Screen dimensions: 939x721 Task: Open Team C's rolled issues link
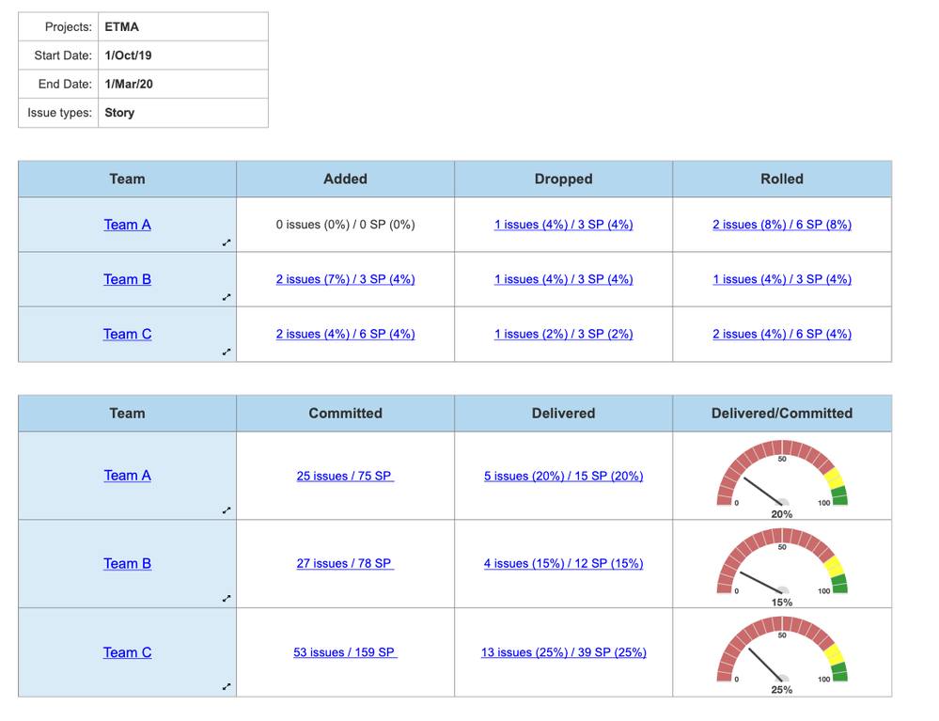(781, 334)
